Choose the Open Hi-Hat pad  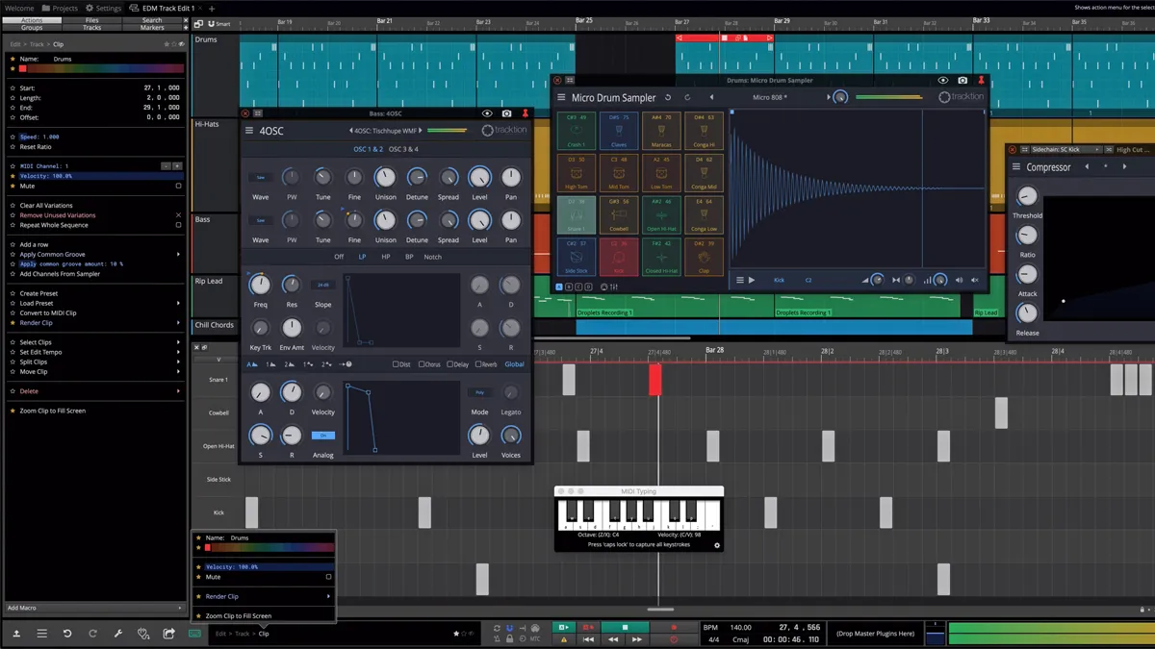point(661,215)
